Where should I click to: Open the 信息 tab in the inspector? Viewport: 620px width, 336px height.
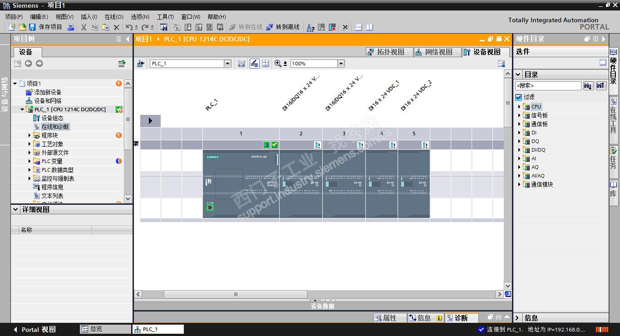(425, 318)
